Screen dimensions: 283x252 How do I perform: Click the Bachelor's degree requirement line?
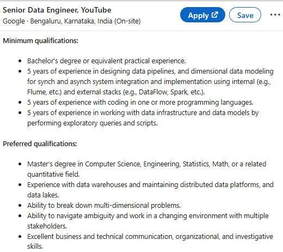tap(107, 61)
